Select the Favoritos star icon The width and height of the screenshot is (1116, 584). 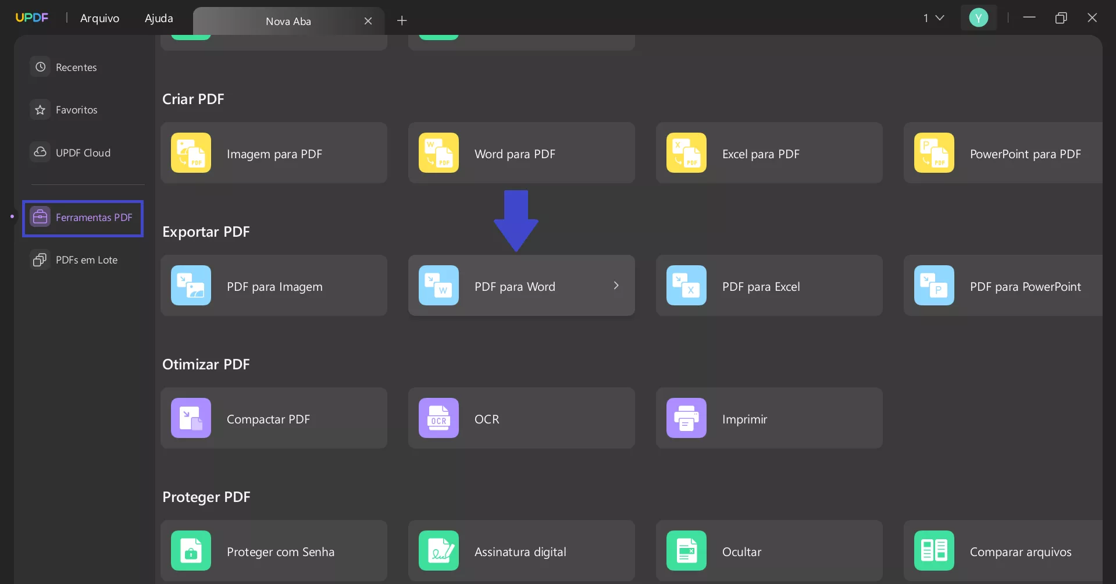coord(40,109)
